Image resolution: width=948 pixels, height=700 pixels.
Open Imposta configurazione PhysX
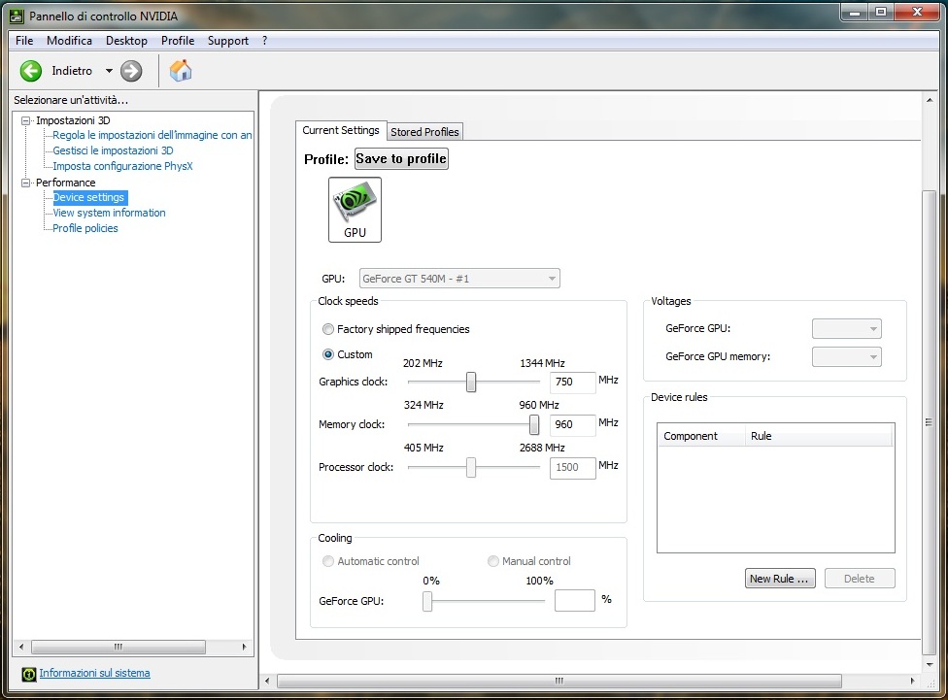coord(122,166)
